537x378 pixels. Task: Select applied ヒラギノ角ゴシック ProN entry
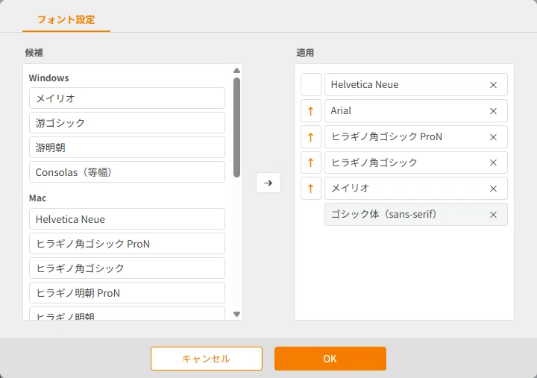coord(416,137)
